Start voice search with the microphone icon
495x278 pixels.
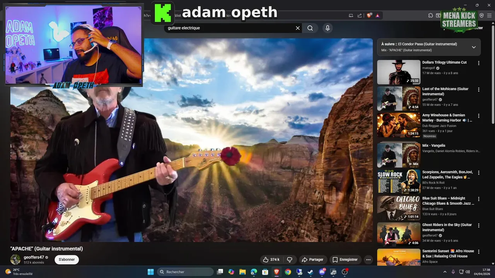click(328, 28)
